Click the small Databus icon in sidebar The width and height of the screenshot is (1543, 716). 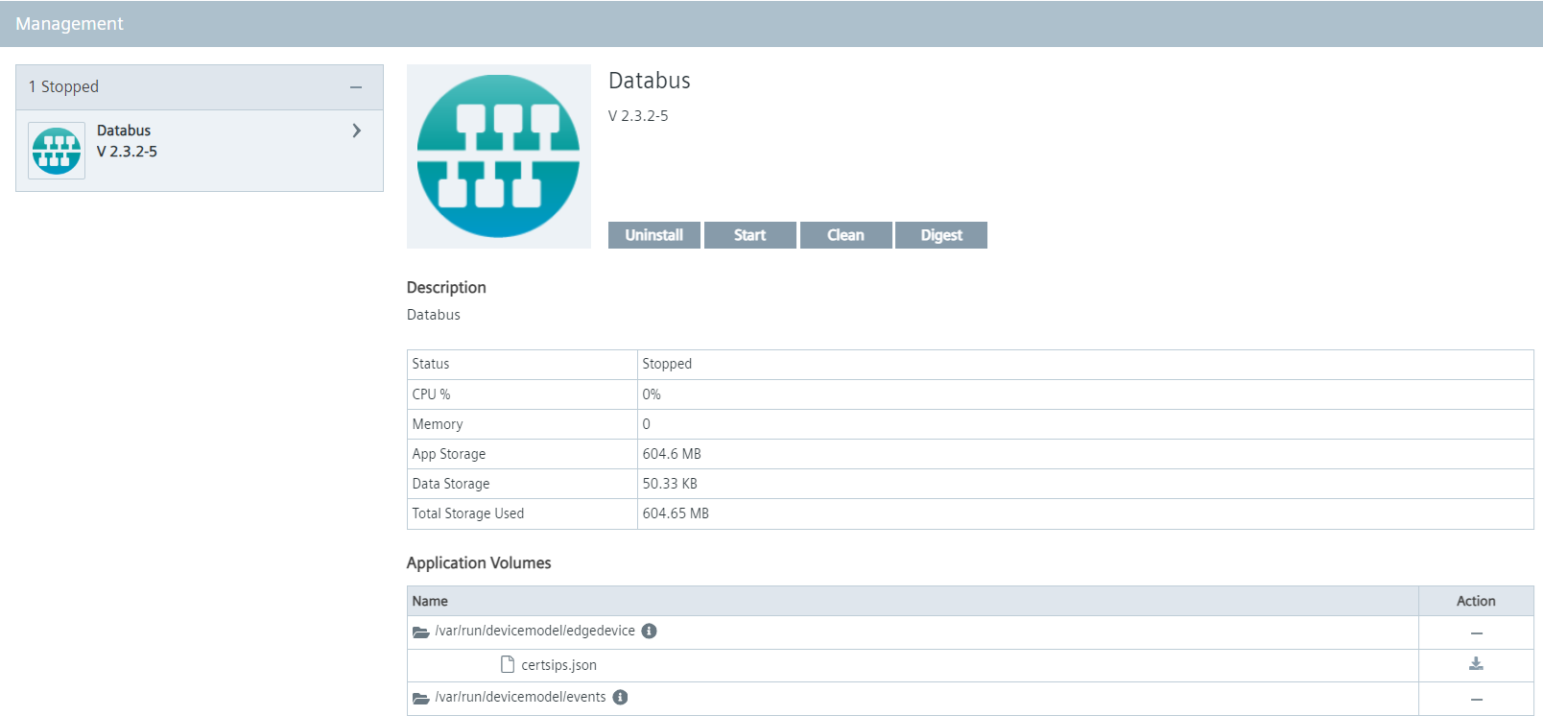[57, 151]
